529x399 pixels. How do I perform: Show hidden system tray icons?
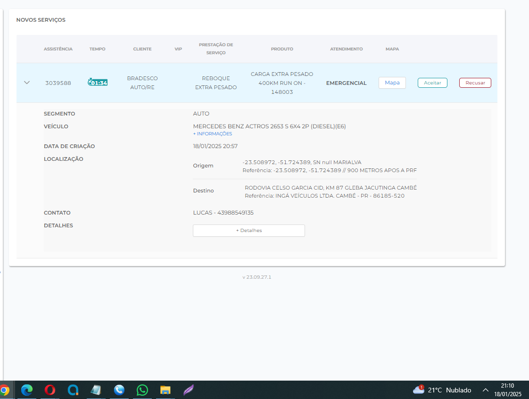485,390
